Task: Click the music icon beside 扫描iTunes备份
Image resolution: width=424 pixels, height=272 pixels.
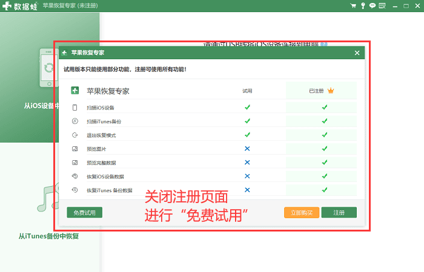Action: coord(75,121)
